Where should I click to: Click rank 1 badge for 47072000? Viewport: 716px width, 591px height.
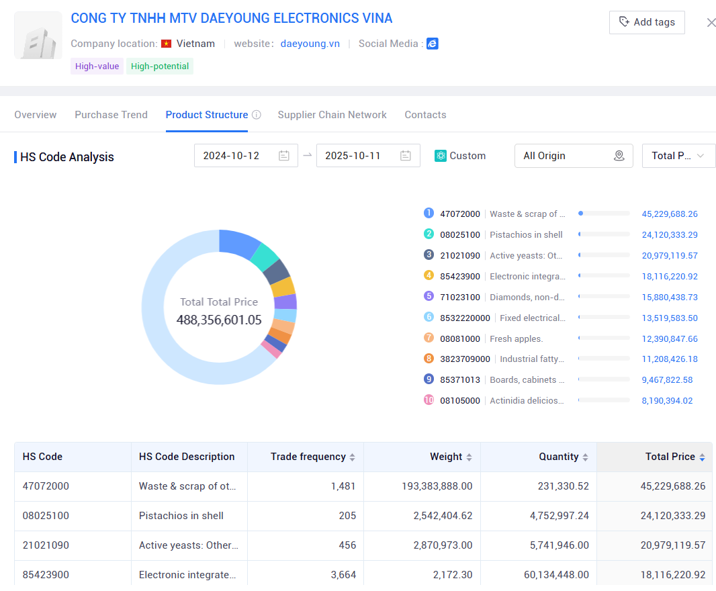(429, 213)
